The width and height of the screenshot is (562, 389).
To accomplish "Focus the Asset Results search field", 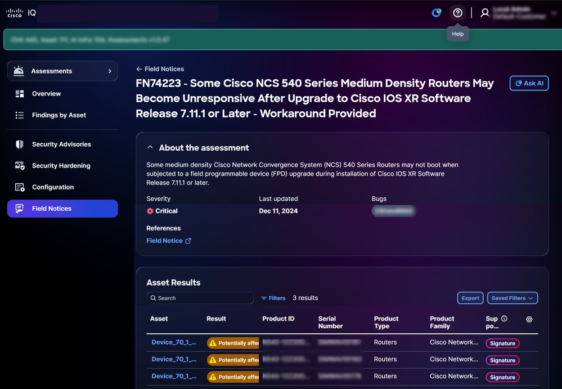I will [200, 298].
